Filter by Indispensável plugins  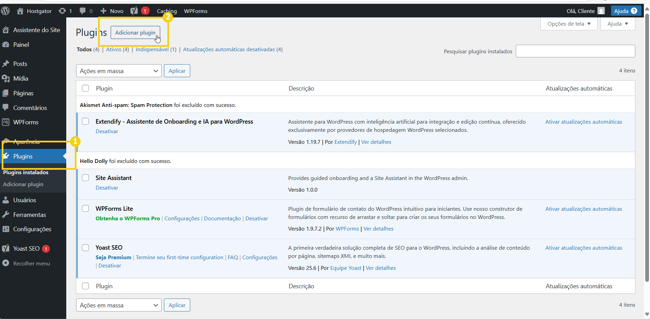(152, 50)
